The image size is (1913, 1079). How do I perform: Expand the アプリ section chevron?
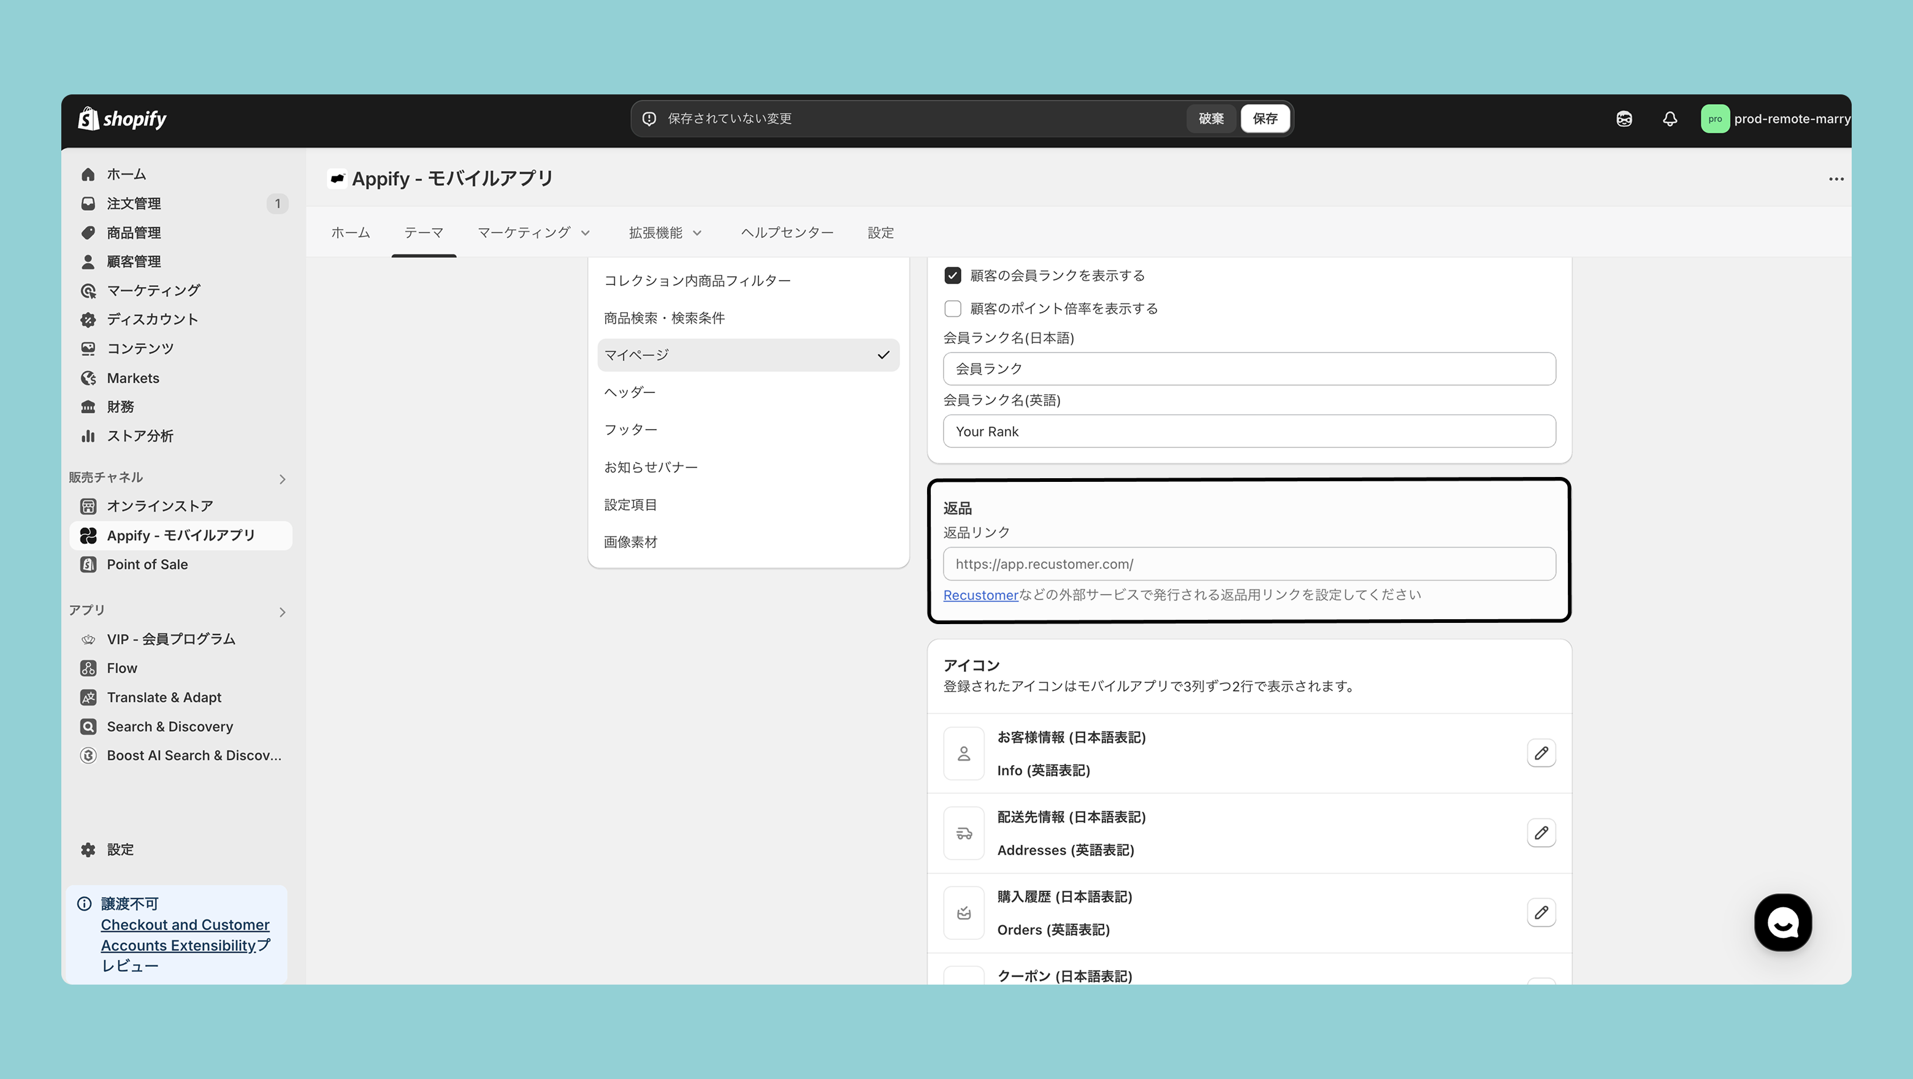[282, 612]
